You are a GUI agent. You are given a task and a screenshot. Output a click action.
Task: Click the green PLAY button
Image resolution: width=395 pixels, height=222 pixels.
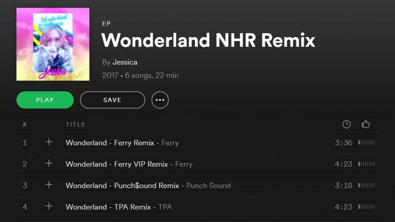[45, 100]
